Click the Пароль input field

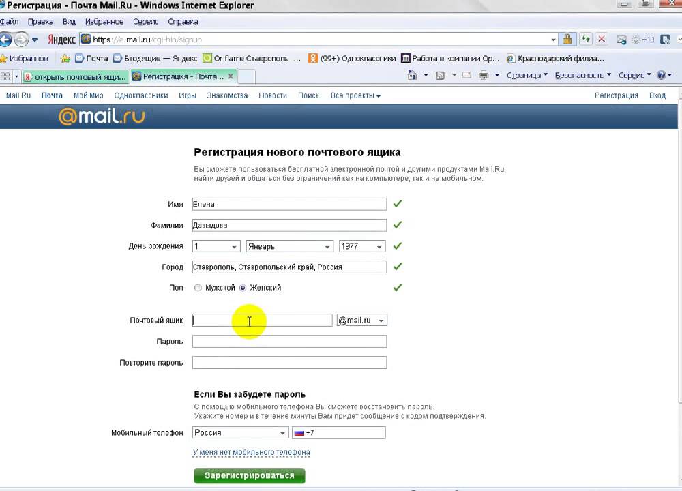click(289, 342)
